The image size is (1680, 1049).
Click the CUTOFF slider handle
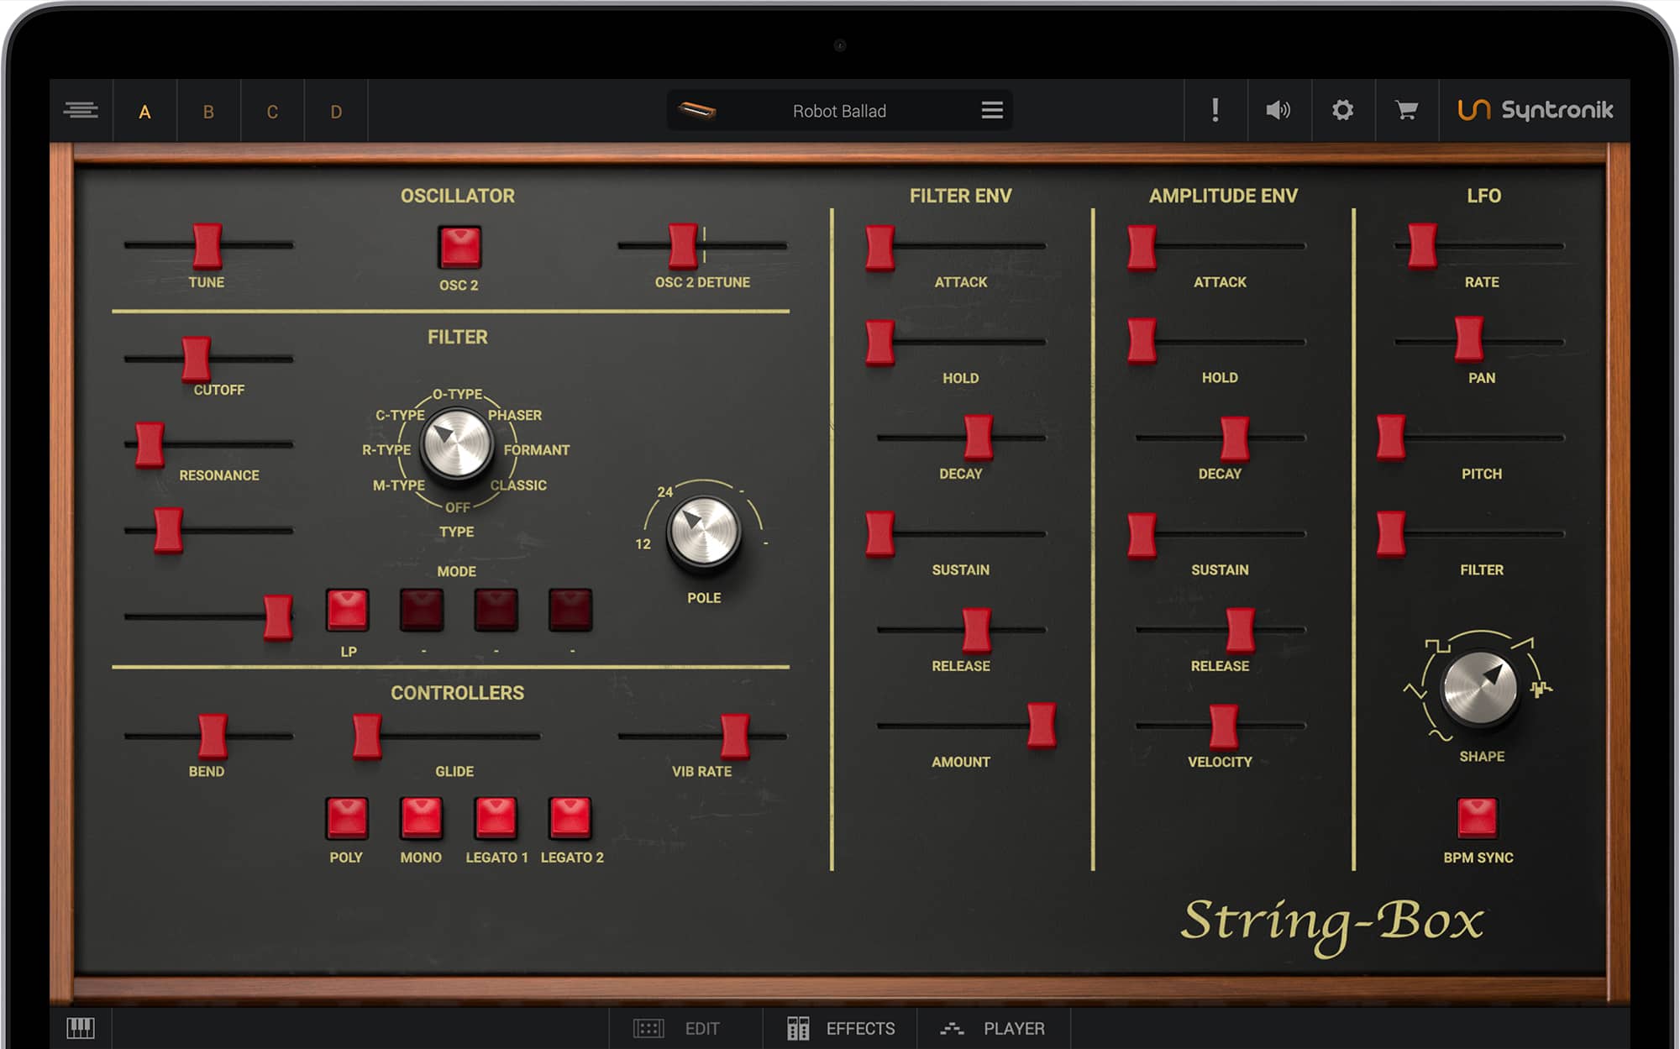(197, 359)
